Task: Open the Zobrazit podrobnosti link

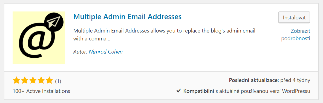Action: (296, 35)
